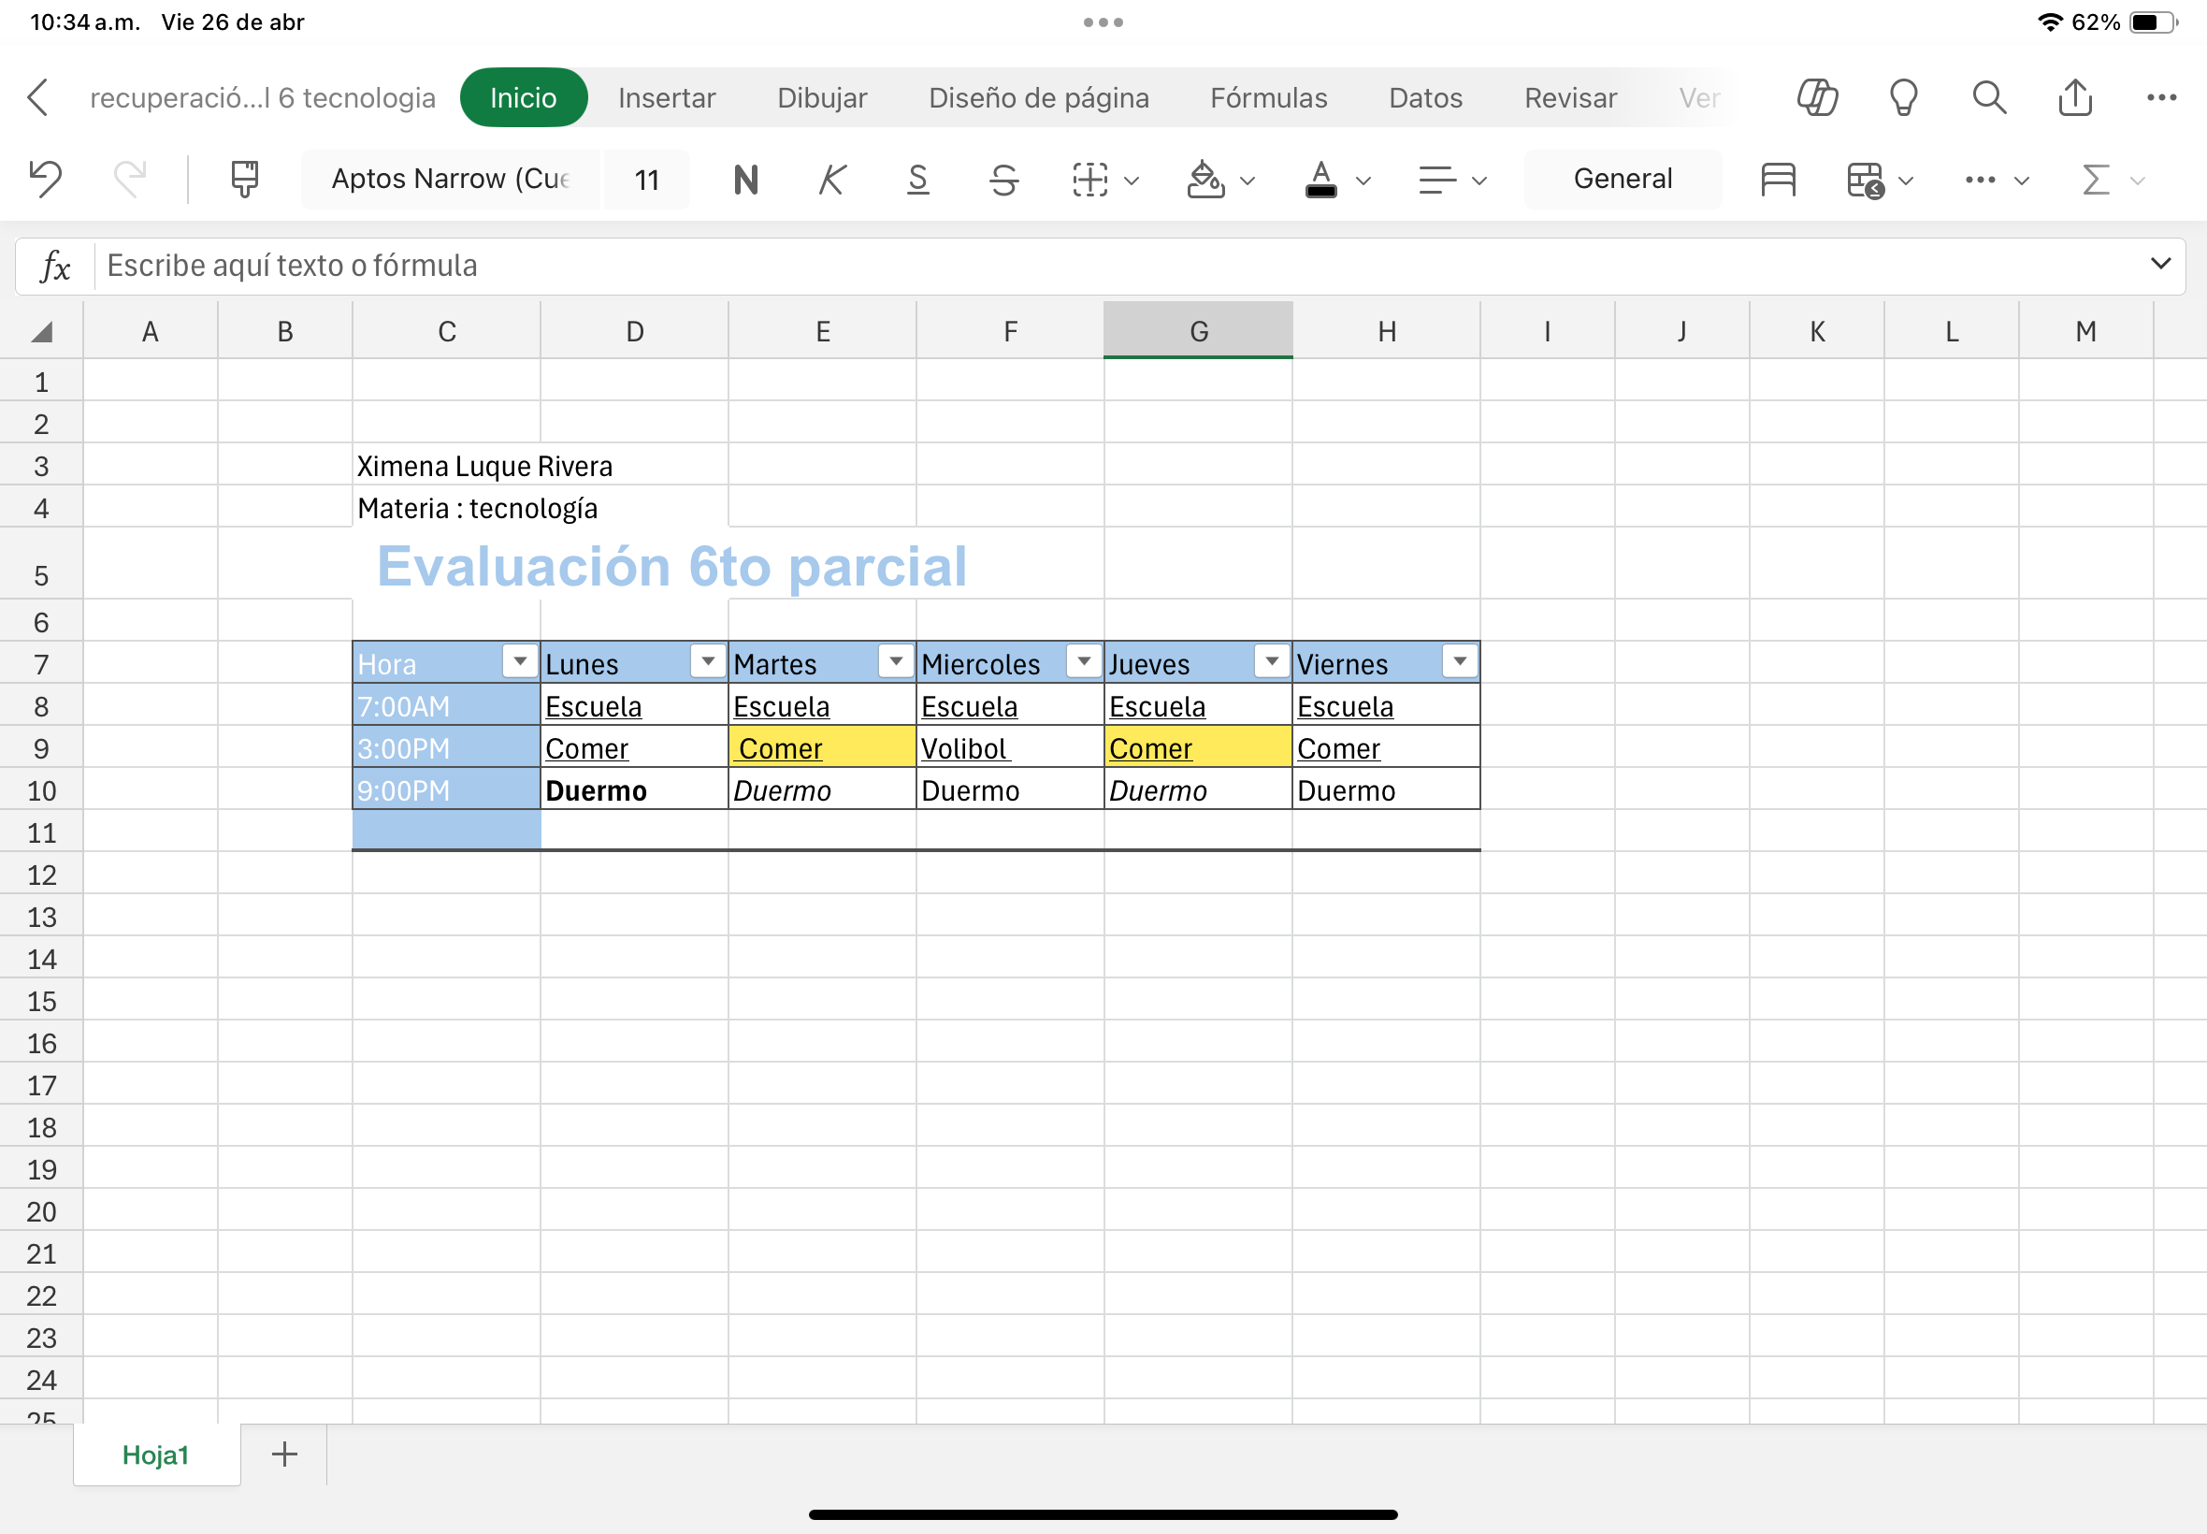
Task: Click the format painter icon
Action: click(x=244, y=179)
